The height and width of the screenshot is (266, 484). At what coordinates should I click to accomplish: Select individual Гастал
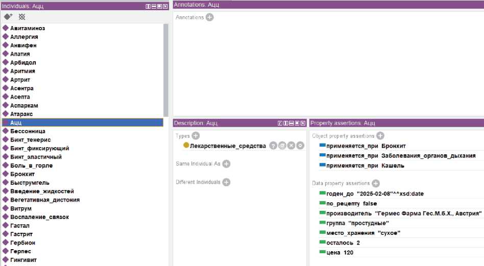tap(20, 226)
